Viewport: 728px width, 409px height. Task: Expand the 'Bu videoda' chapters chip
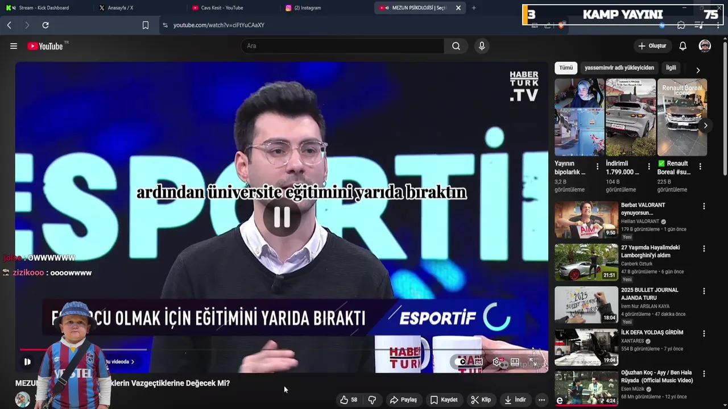click(x=119, y=361)
